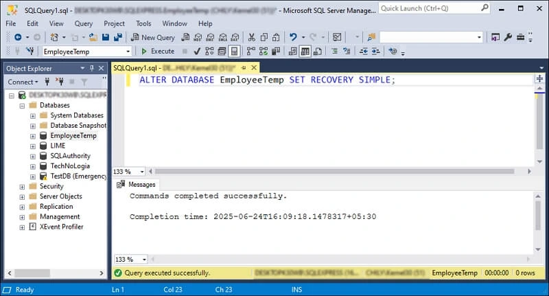549x296 pixels.
Task: Navigate backward with the blue back arrow
Action: [18, 37]
